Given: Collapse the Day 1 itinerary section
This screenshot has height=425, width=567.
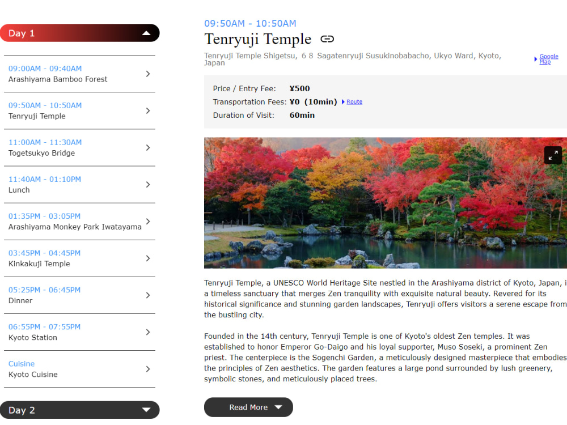Looking at the screenshot, I should (79, 33).
